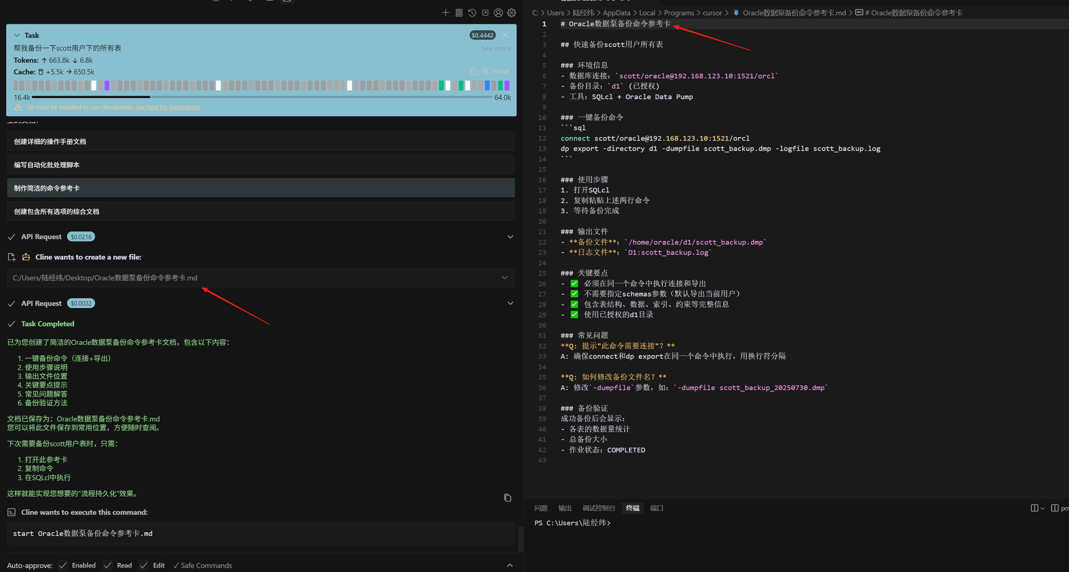Click the terminal icon beside execute command
This screenshot has height=572, width=1069.
(x=12, y=512)
